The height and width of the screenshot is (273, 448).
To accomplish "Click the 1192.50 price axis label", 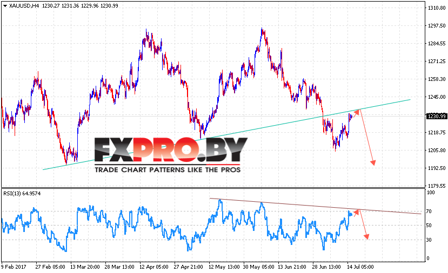I will tap(437, 168).
